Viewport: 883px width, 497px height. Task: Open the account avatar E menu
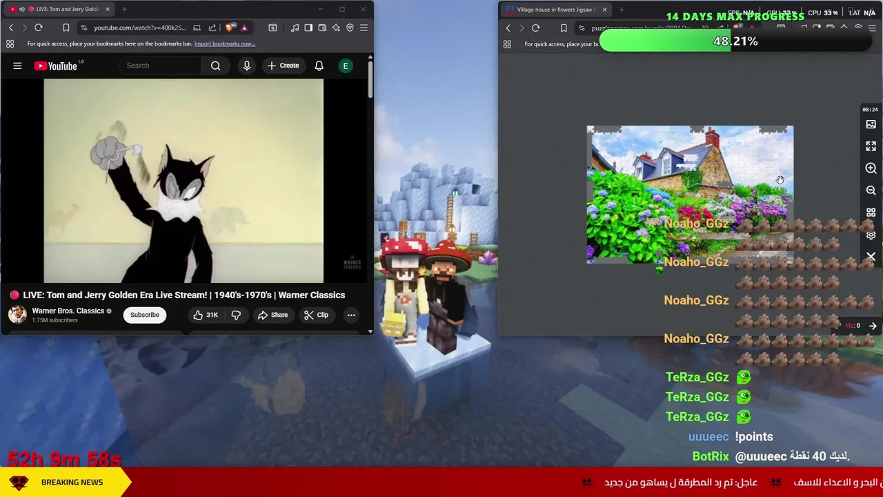click(346, 66)
